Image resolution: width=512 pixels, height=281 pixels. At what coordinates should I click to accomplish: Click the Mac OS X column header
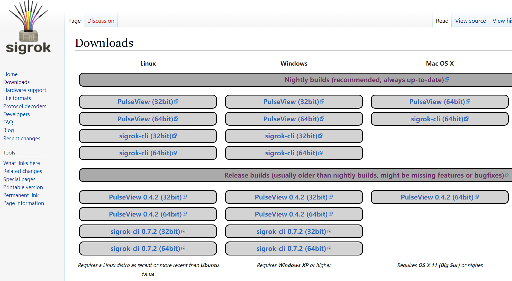[440, 63]
